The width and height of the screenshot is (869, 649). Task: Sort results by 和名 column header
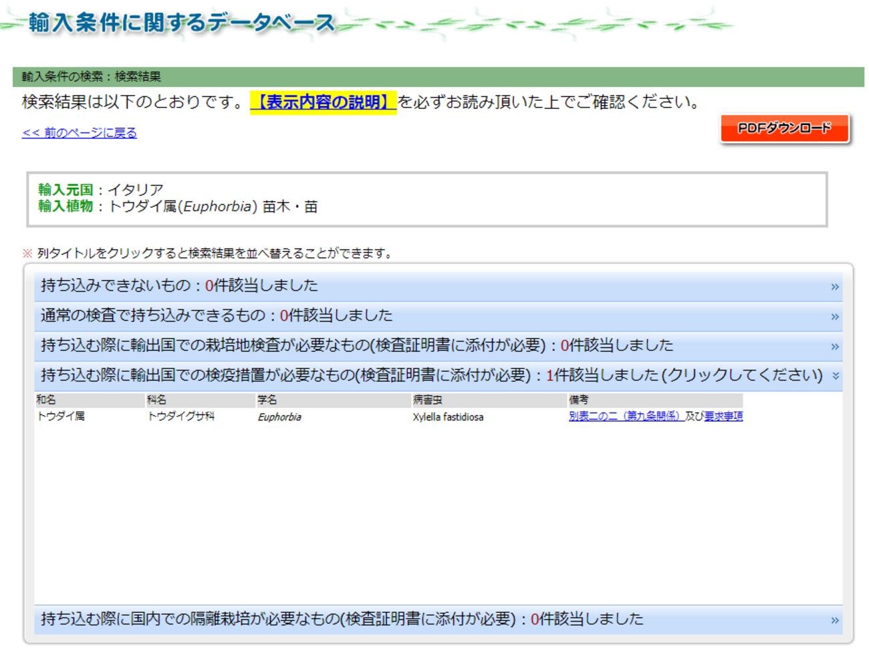tap(90, 400)
